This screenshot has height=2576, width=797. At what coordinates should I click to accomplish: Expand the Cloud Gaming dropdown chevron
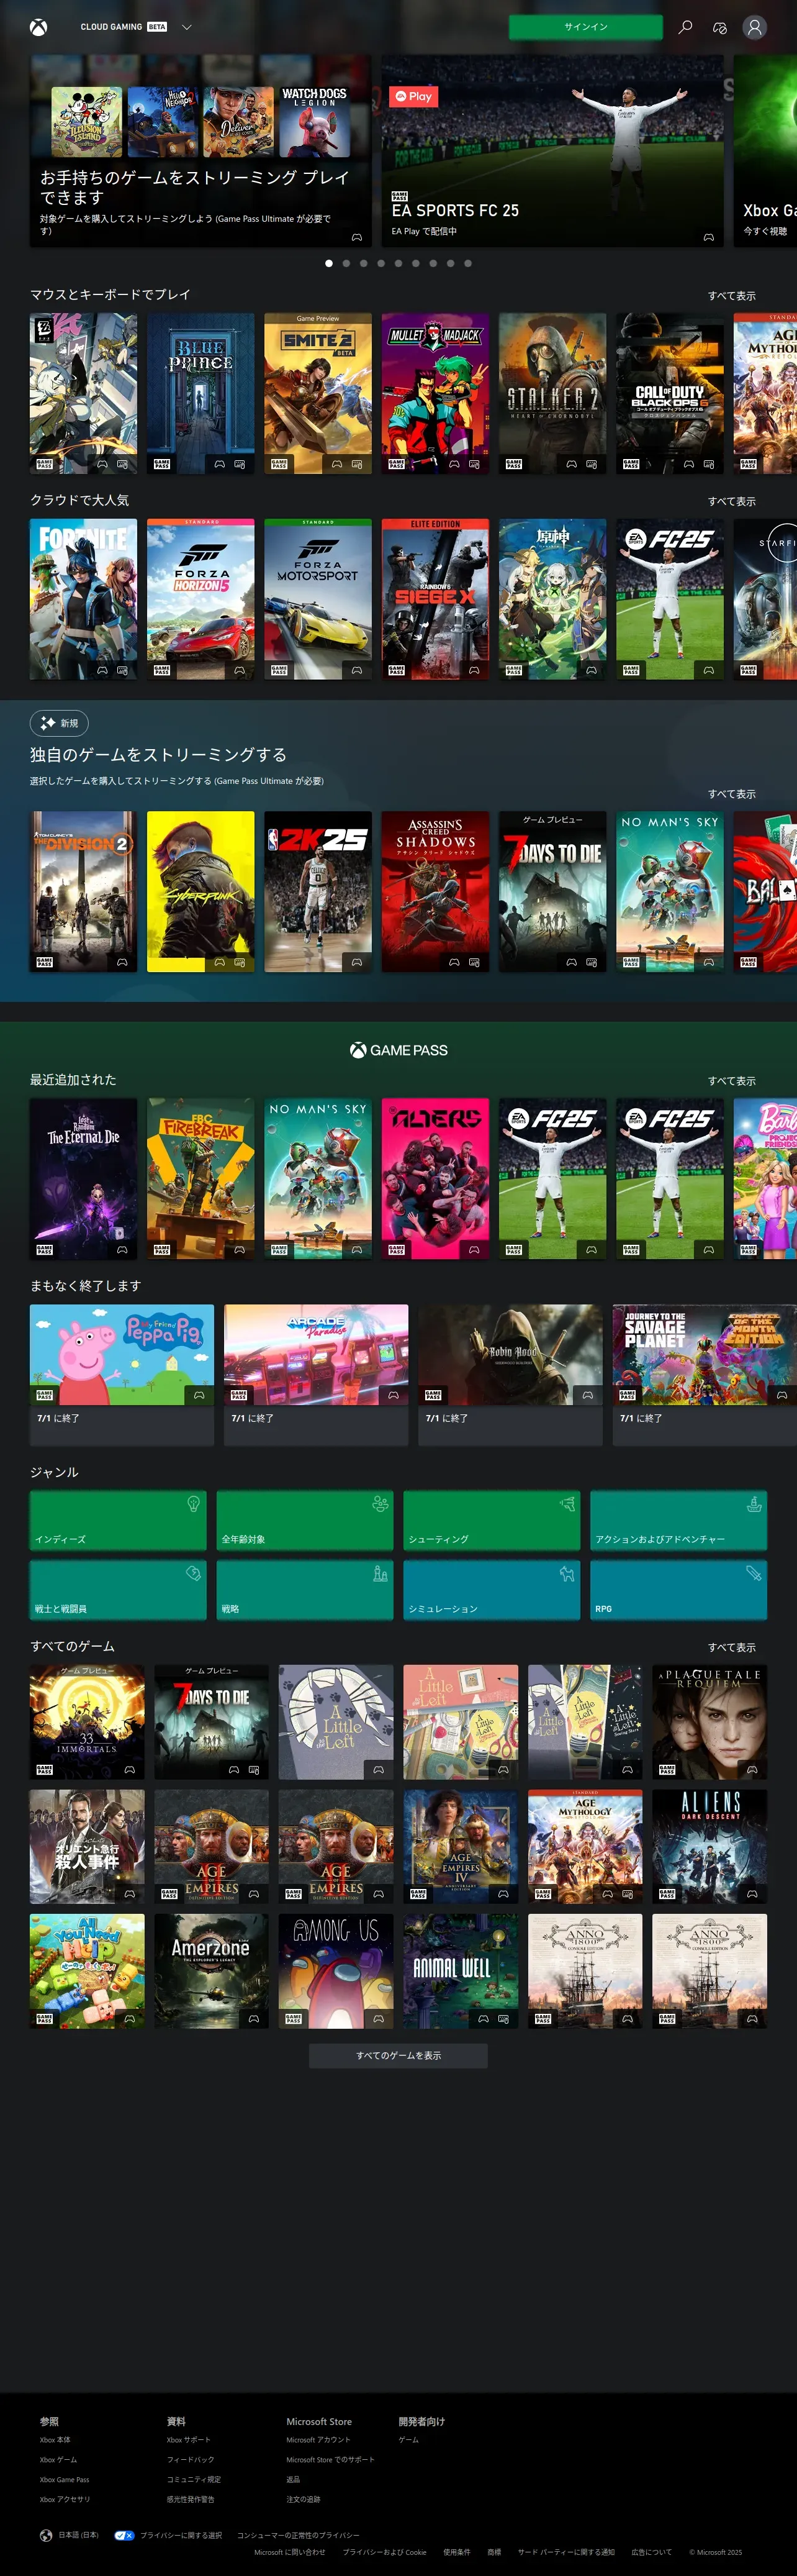point(187,27)
